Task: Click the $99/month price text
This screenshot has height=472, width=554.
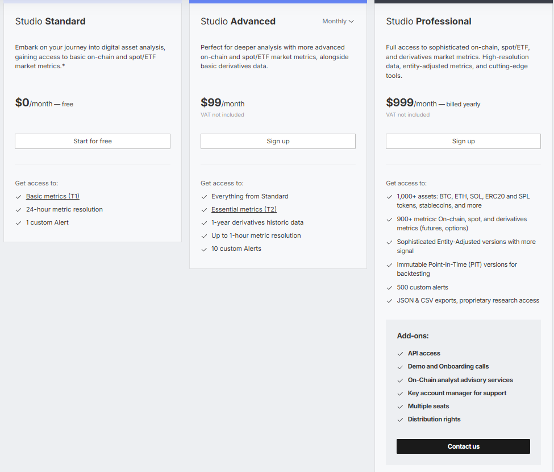Action: pyautogui.click(x=222, y=103)
